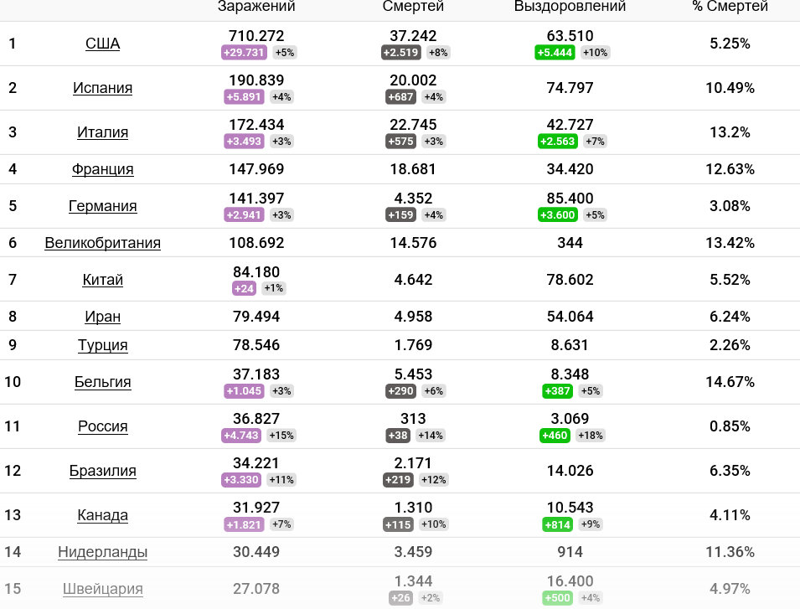800x609 pixels.
Task: Open the Швейцария country link
Action: [x=102, y=589]
